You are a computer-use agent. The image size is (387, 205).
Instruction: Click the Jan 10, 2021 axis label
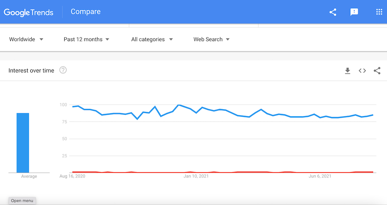(x=196, y=176)
